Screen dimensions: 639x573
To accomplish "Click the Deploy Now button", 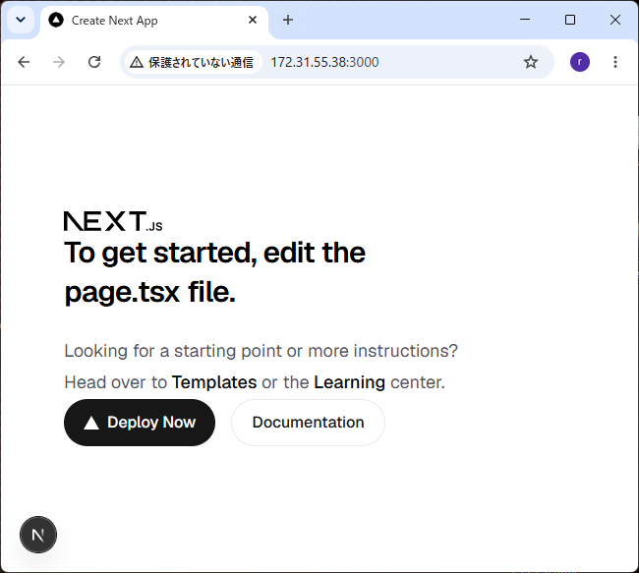I will coord(140,423).
